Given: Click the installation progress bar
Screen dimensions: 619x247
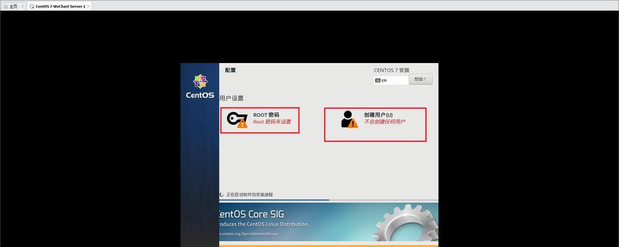Looking at the screenshot, I should click(329, 200).
